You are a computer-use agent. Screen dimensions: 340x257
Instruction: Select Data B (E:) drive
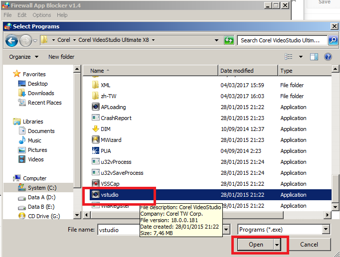36,207
